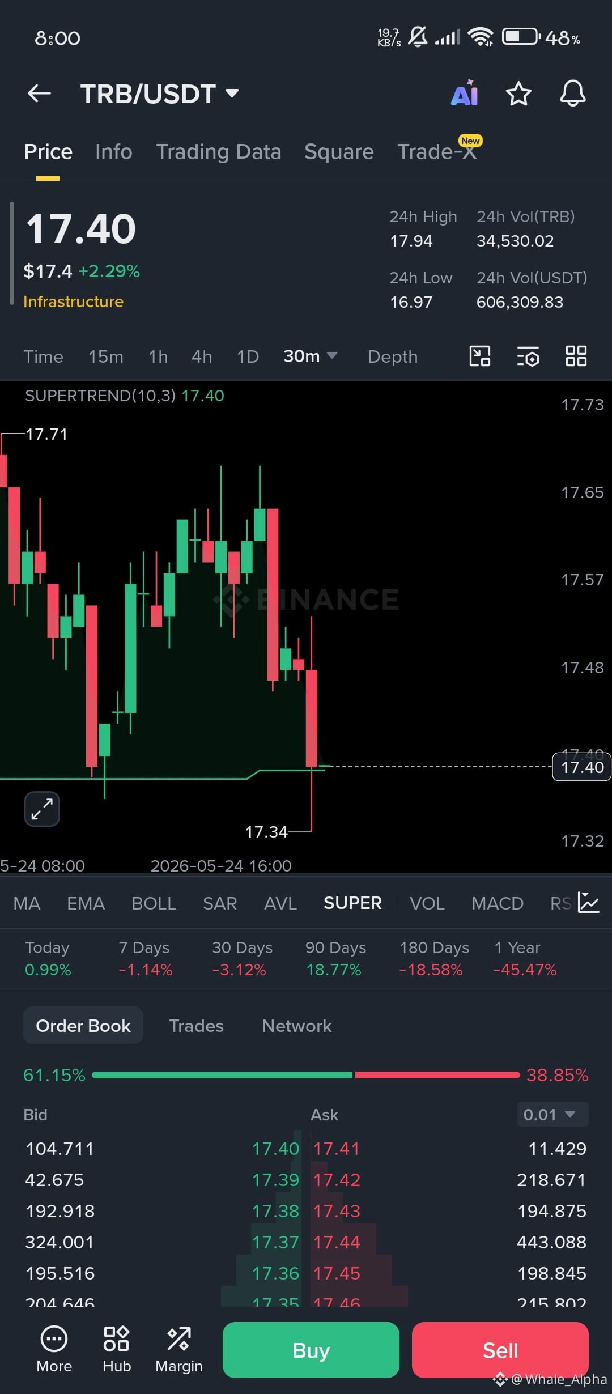Open Margin trading icon
The height and width of the screenshot is (1394, 612).
(179, 1350)
